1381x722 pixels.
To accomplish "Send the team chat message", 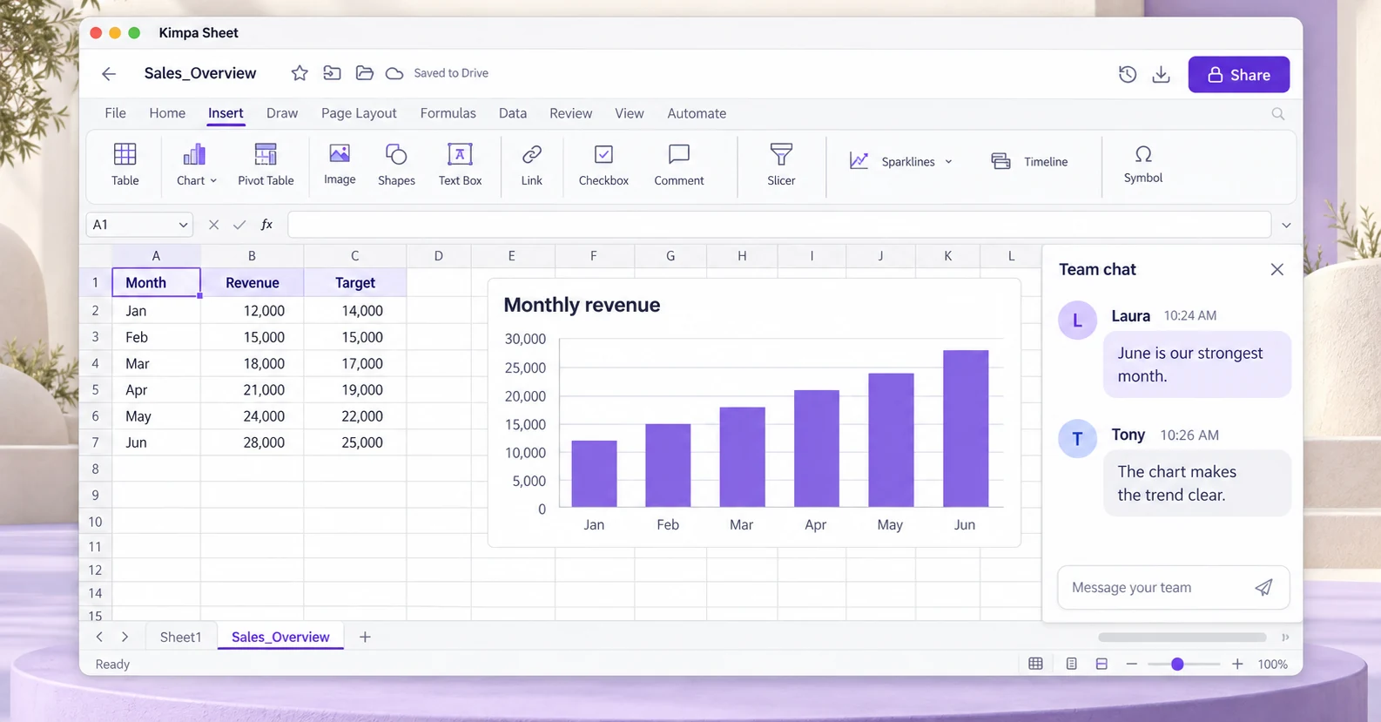I will point(1263,587).
